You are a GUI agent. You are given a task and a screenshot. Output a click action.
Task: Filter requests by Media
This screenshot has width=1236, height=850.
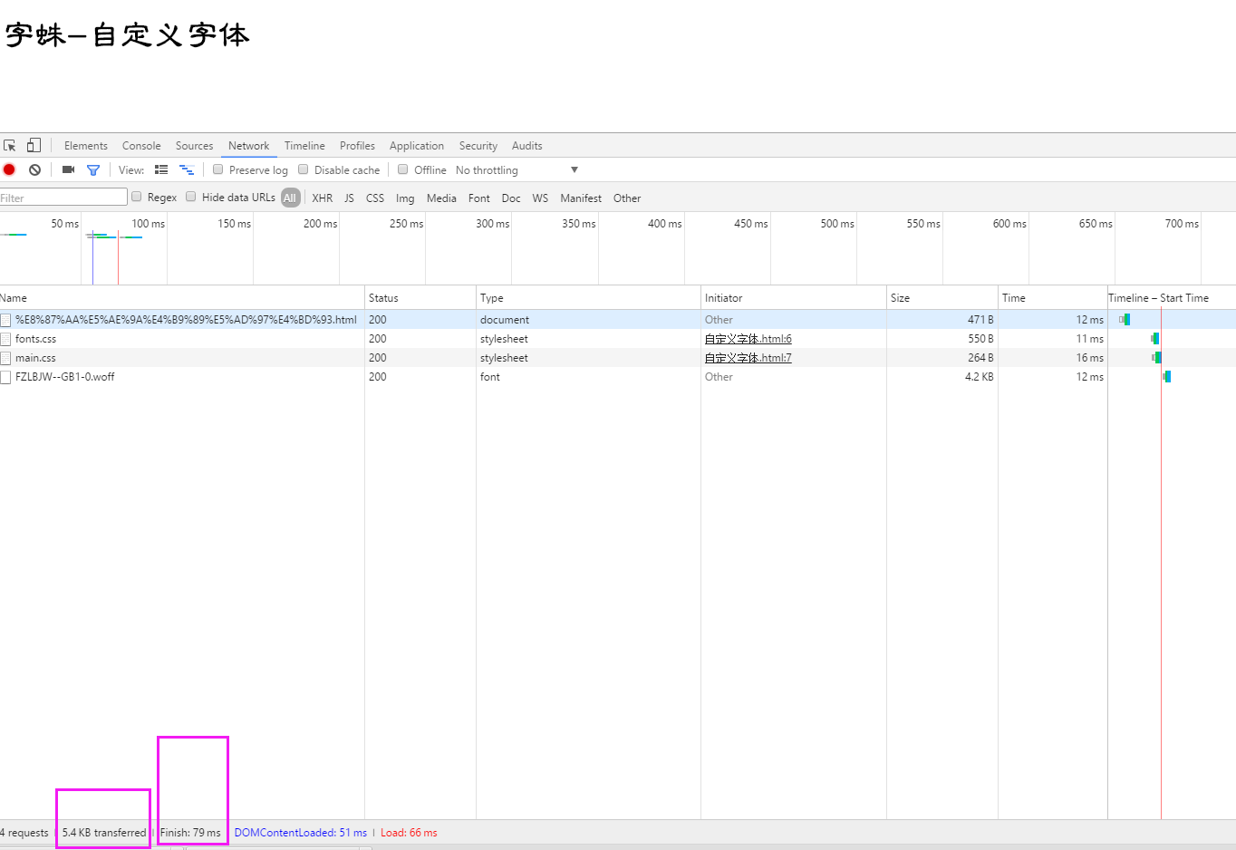tap(441, 198)
